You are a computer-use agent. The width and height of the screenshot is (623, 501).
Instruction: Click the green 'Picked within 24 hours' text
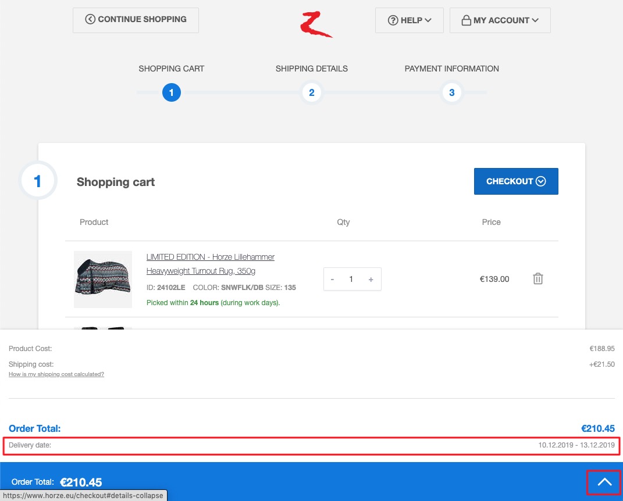pos(213,303)
